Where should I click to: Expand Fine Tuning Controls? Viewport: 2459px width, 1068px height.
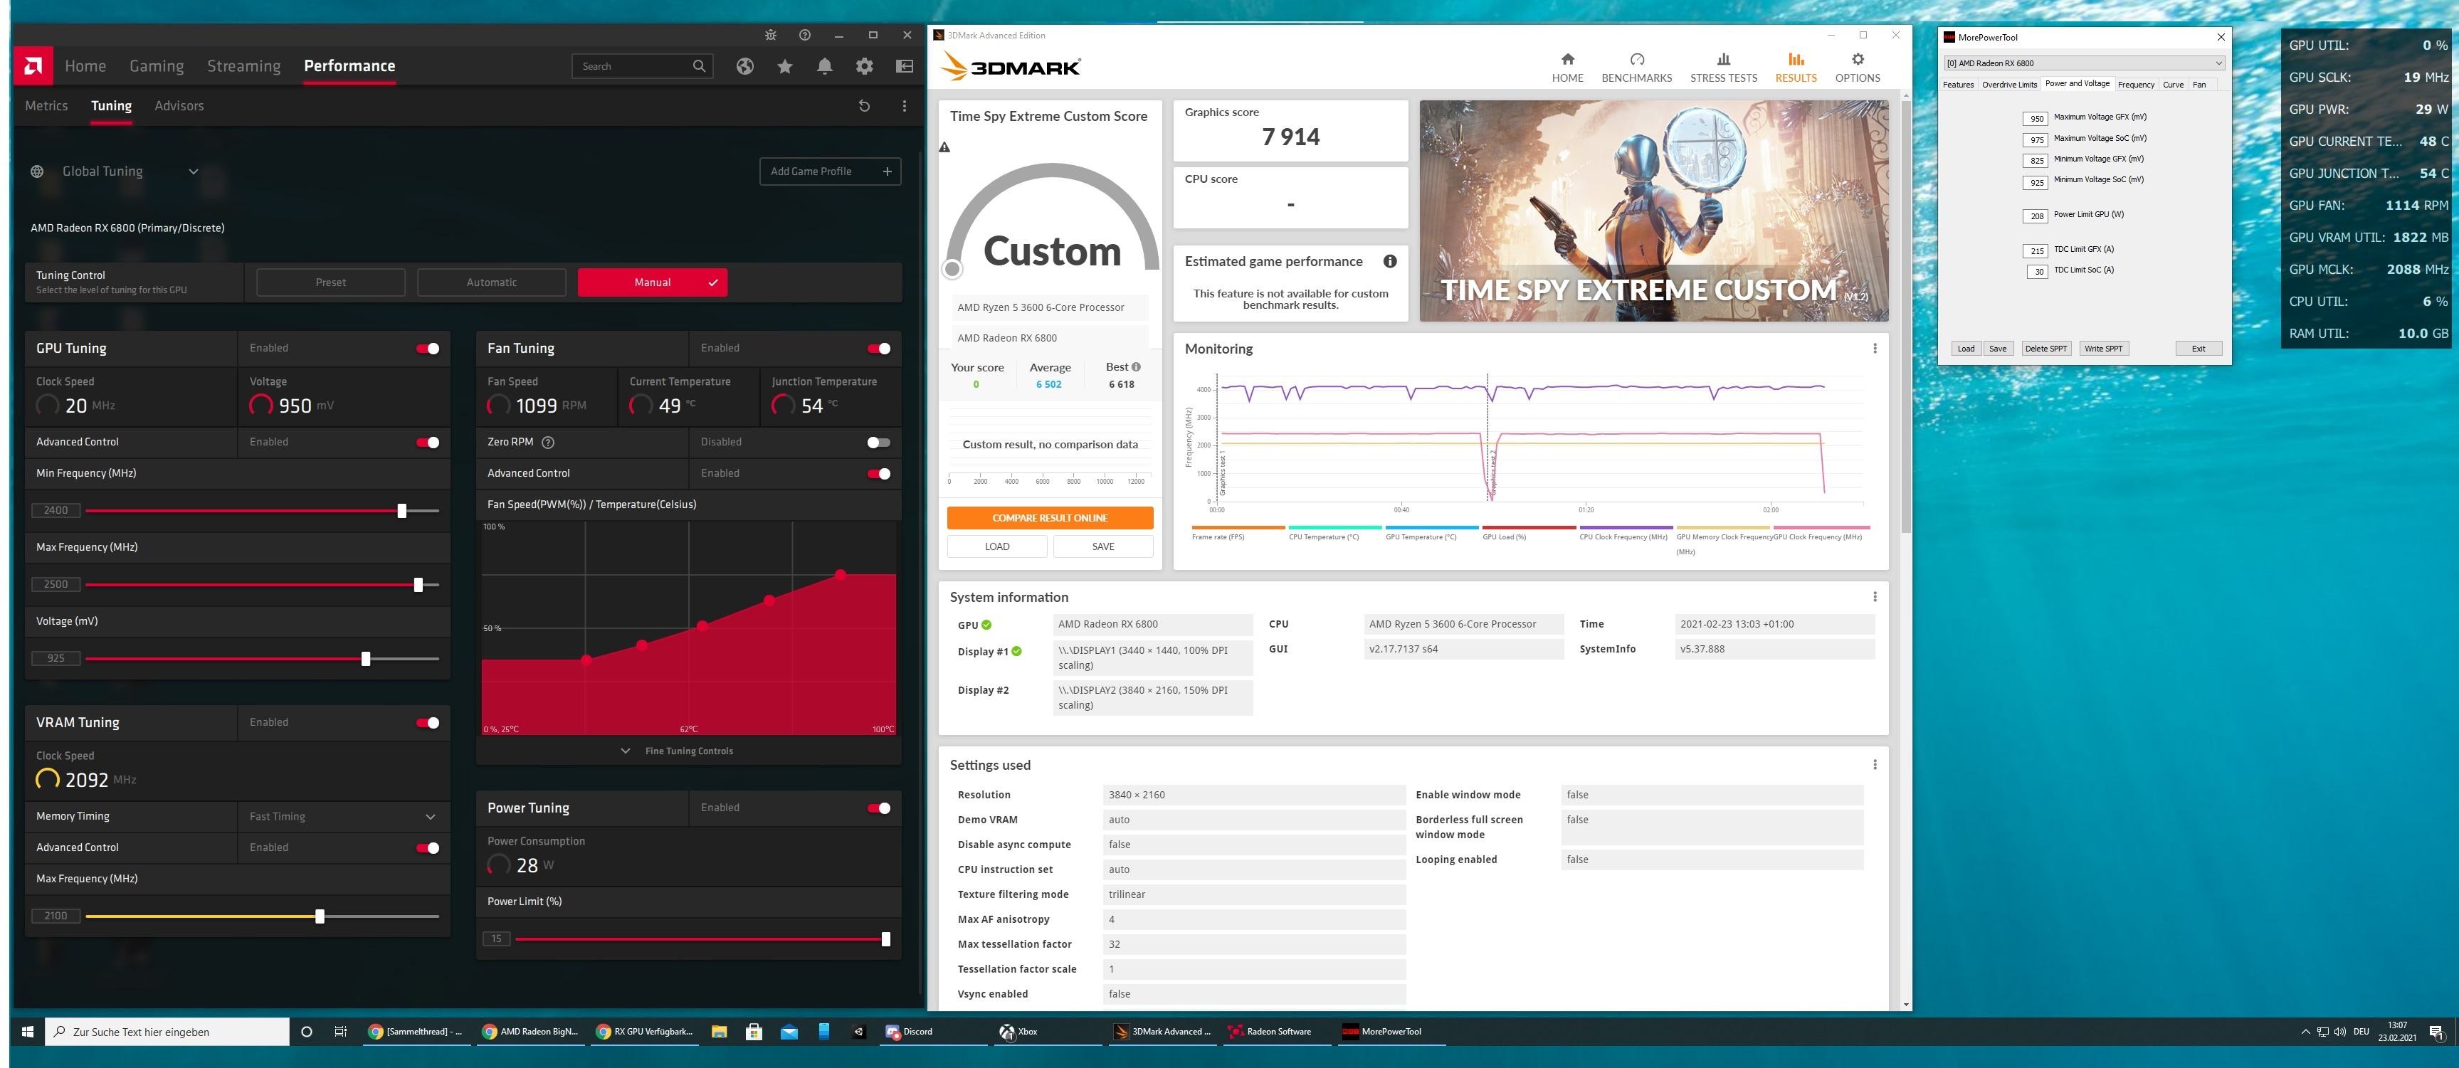click(x=688, y=751)
